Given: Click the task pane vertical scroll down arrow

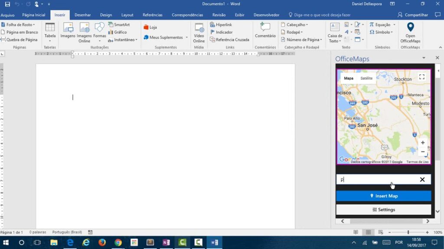Looking at the screenshot, I should click(437, 211).
